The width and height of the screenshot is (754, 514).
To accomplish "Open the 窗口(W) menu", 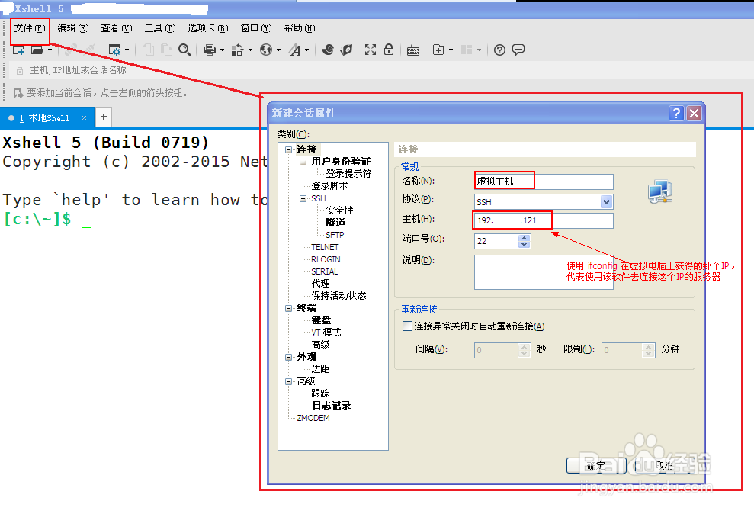I will [256, 28].
